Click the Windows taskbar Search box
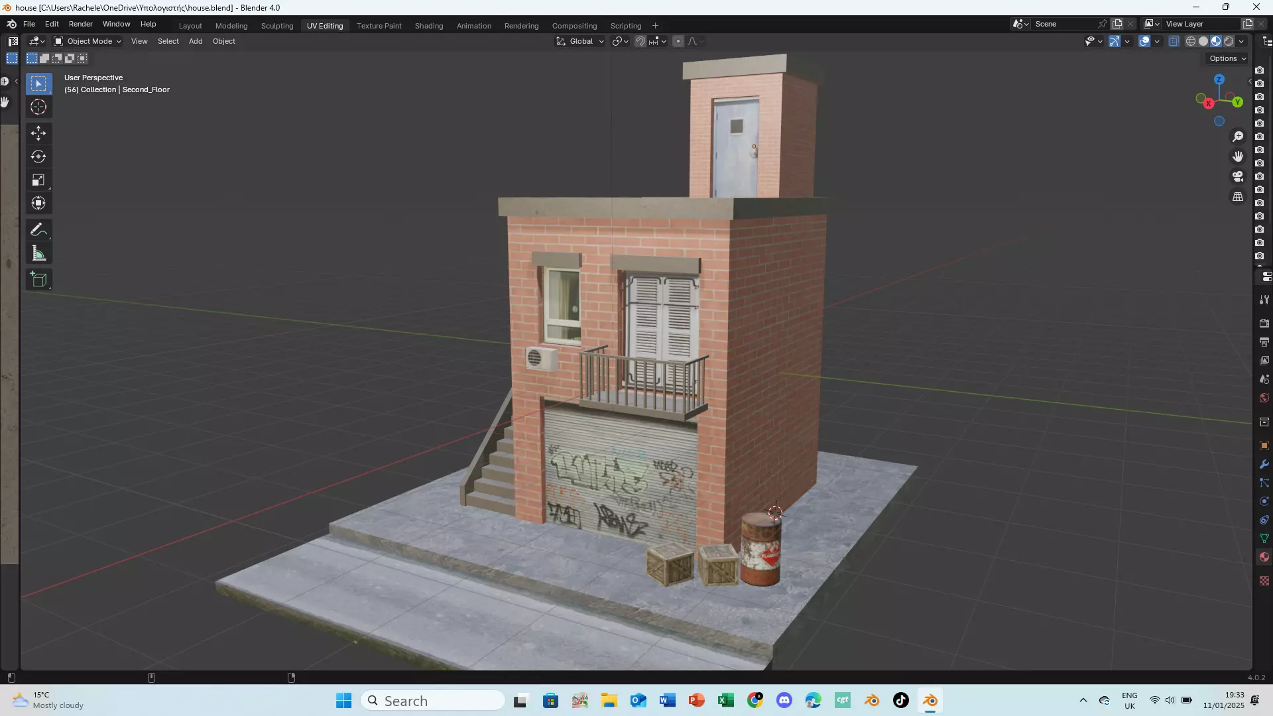 433,701
